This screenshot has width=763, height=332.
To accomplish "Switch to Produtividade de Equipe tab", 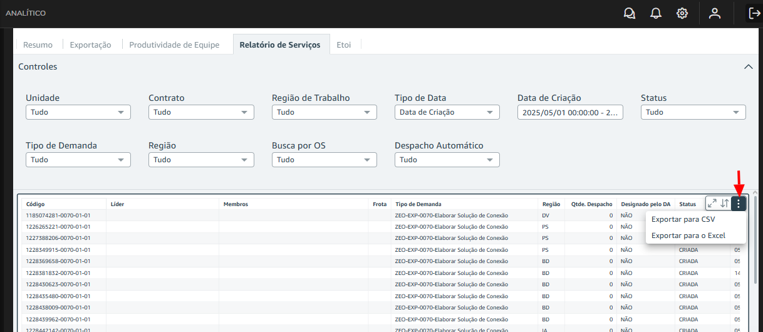I will coord(174,45).
